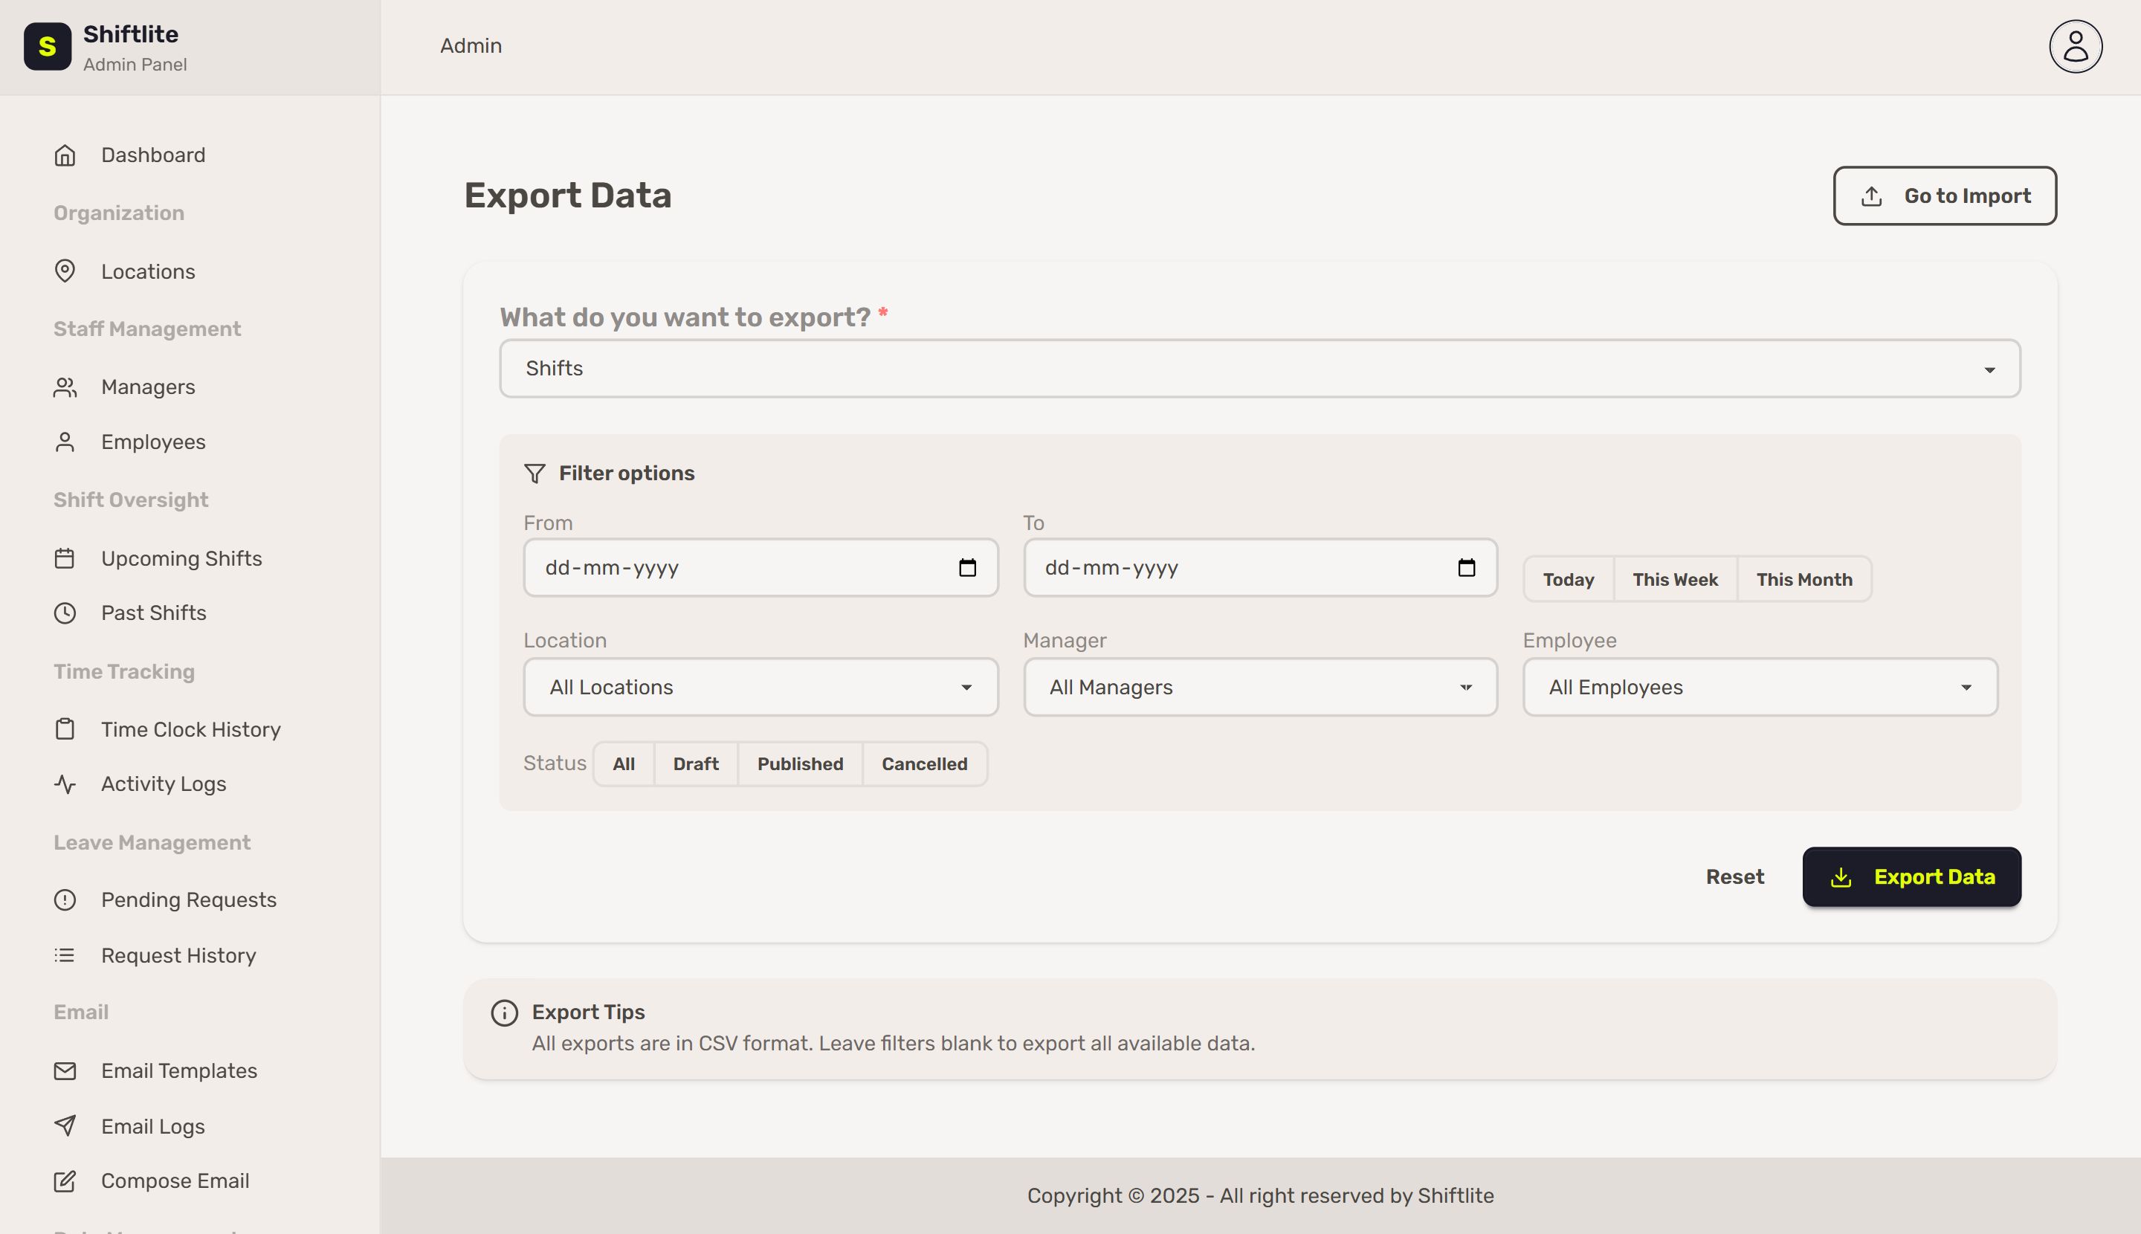This screenshot has height=1234, width=2141.
Task: Select the Published status filter
Action: point(799,763)
